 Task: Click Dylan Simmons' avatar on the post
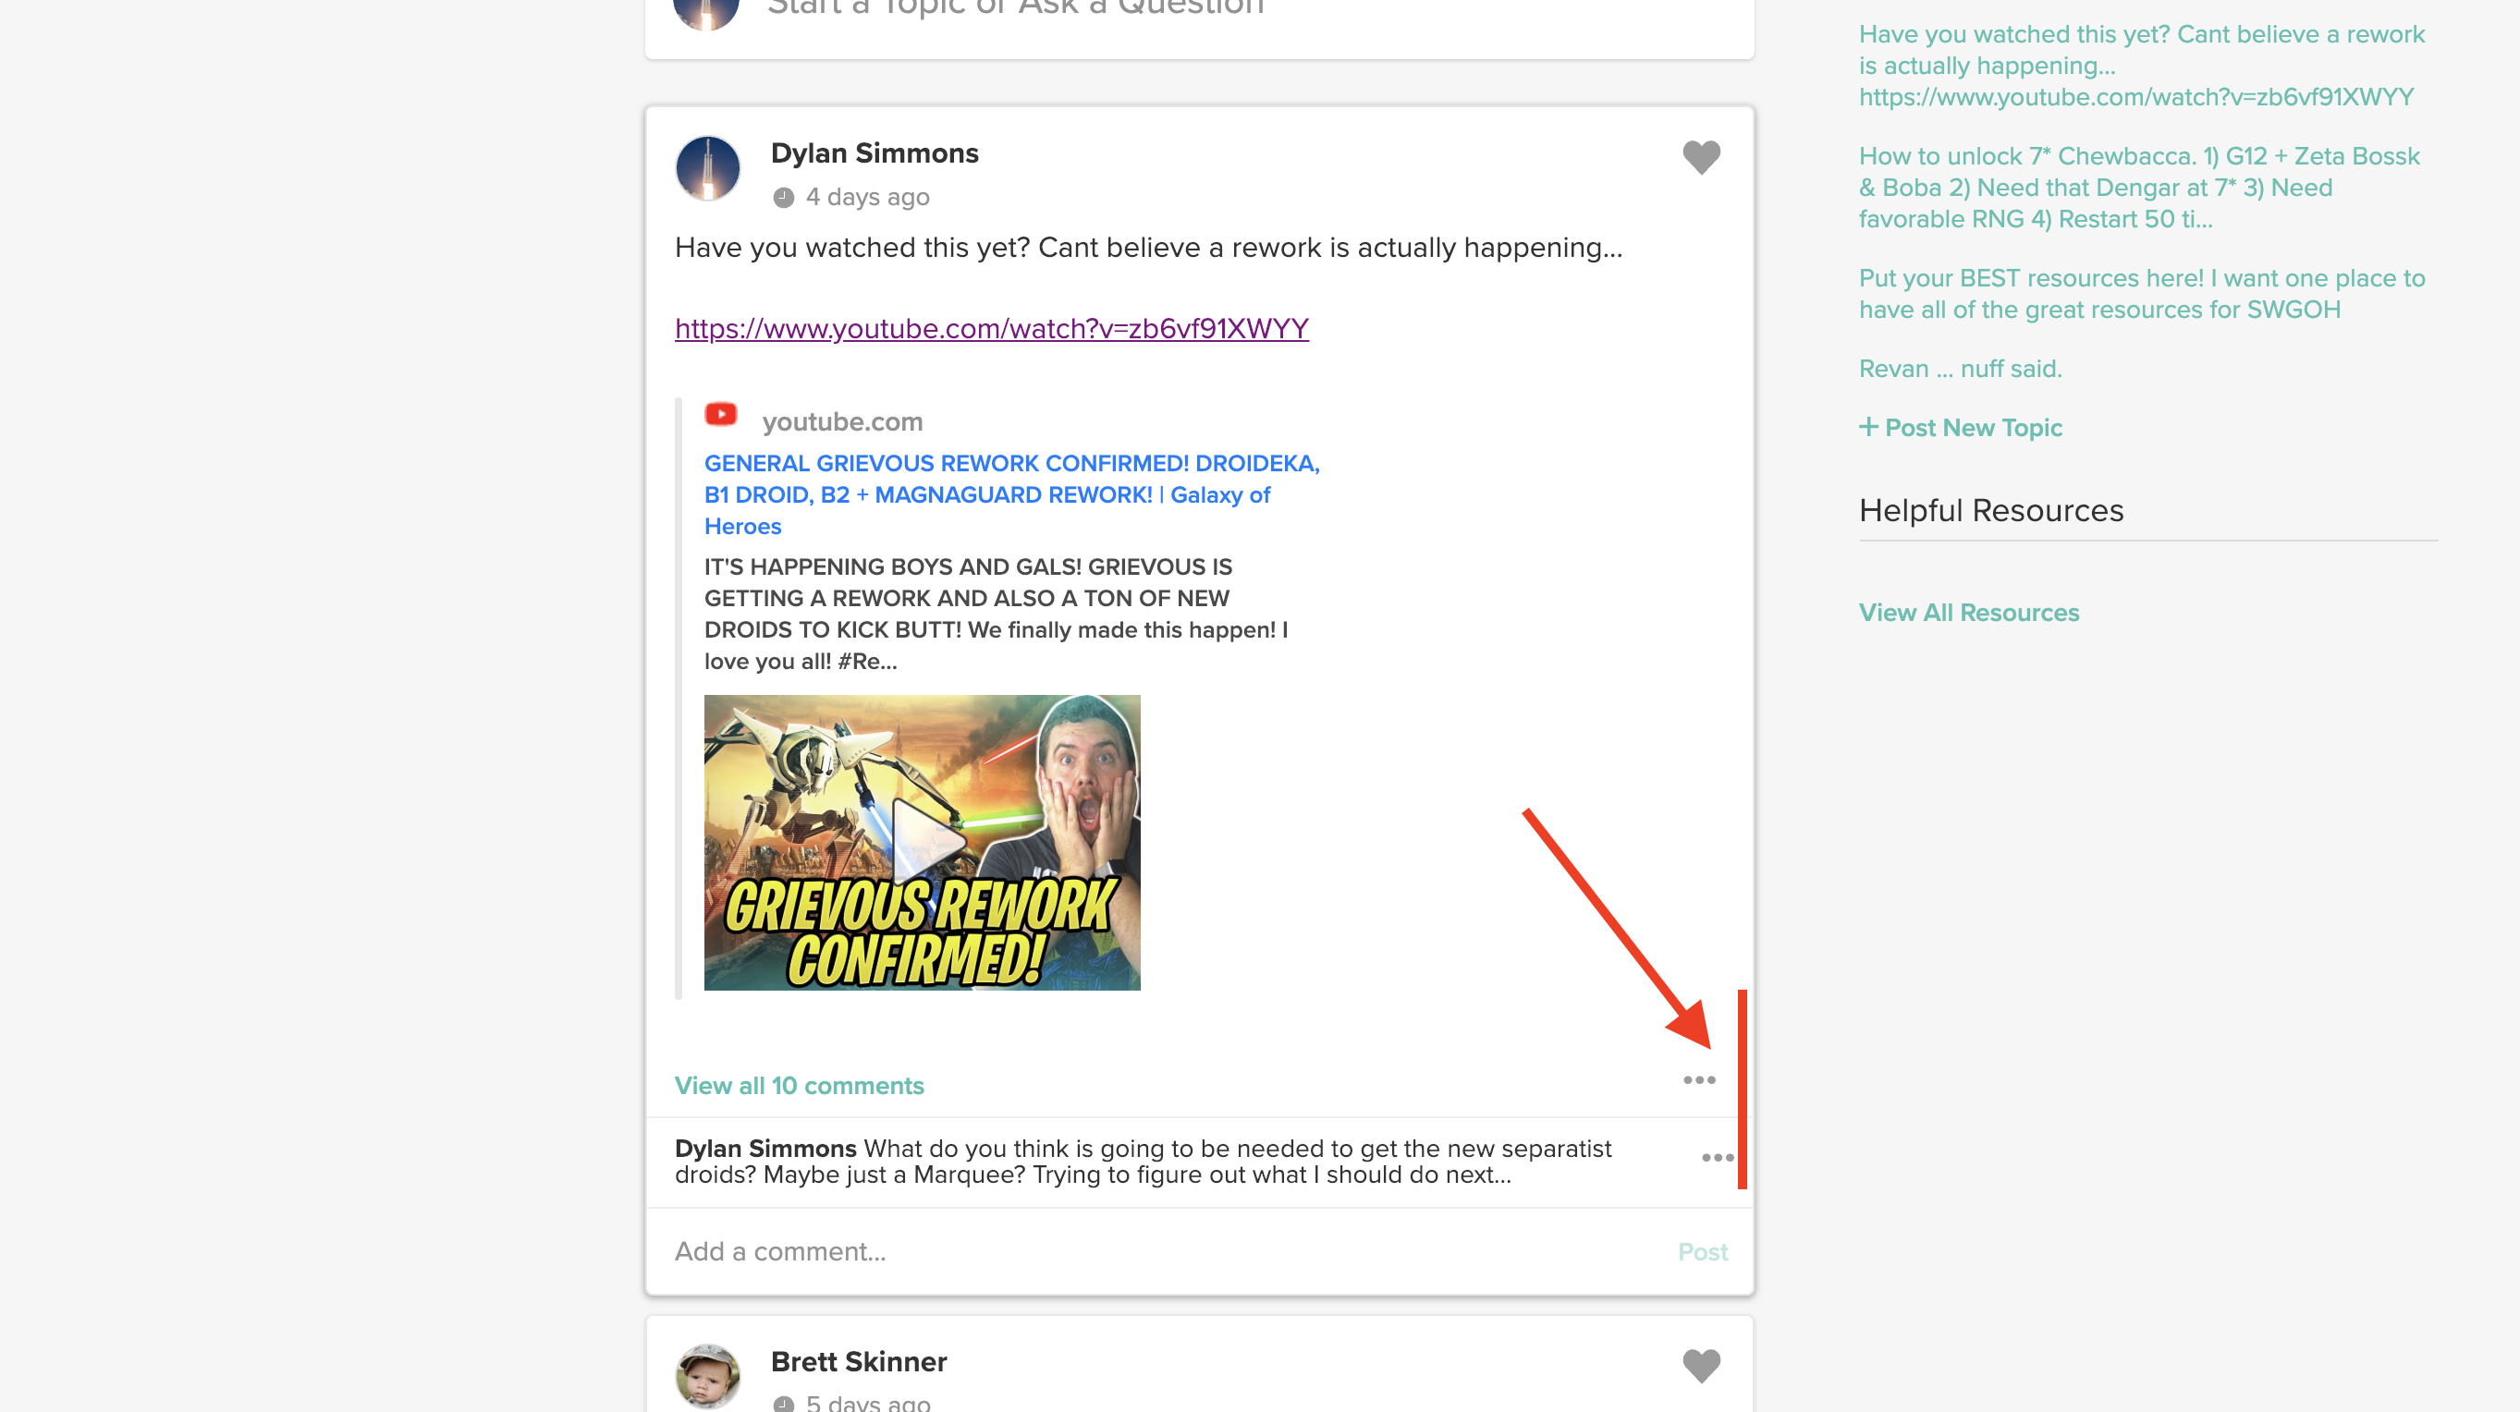tap(707, 168)
